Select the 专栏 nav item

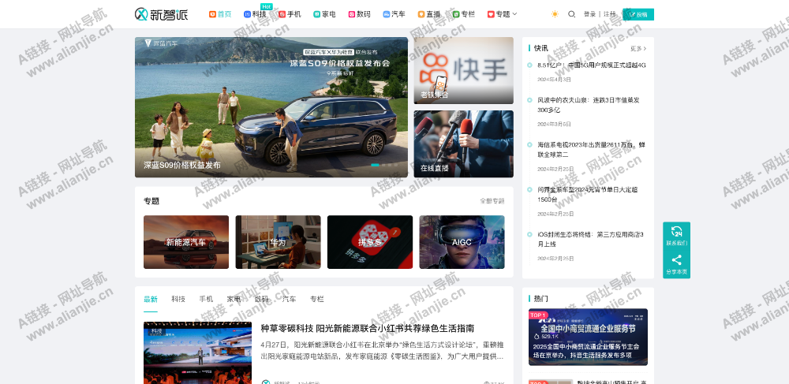tap(463, 14)
